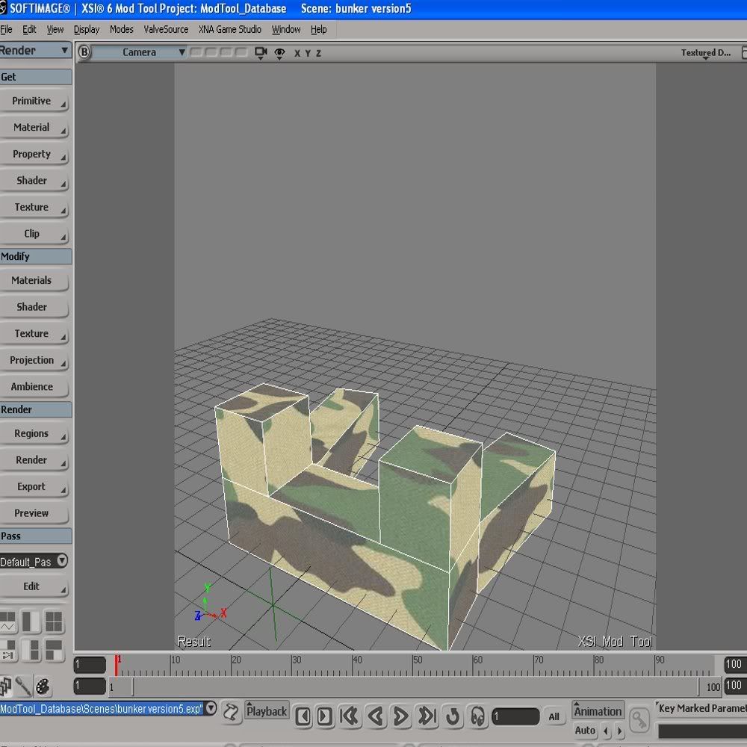747x747 pixels.
Task: Open command history dropdown arrow
Action: (211, 708)
